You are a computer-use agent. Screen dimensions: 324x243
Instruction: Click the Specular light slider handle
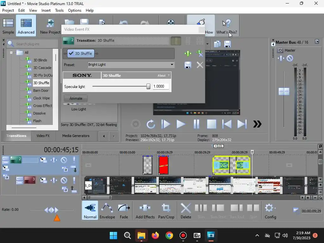tap(148, 86)
